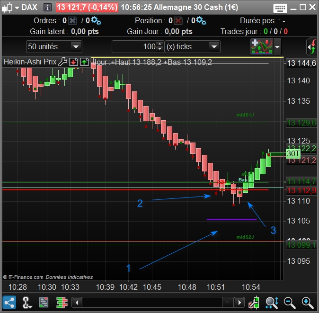This screenshot has width=319, height=313.
Task: Click the 13 129,6 green price label
Action: coord(301,123)
